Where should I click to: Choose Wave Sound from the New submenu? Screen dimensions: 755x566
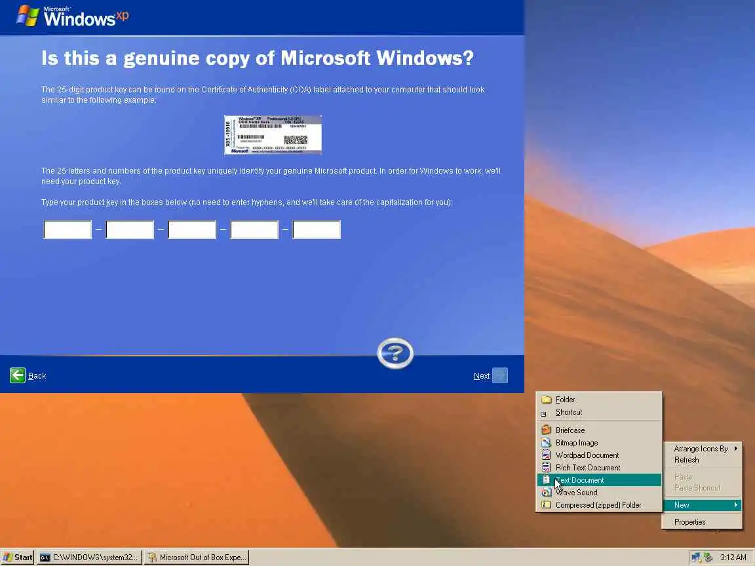[599, 493]
